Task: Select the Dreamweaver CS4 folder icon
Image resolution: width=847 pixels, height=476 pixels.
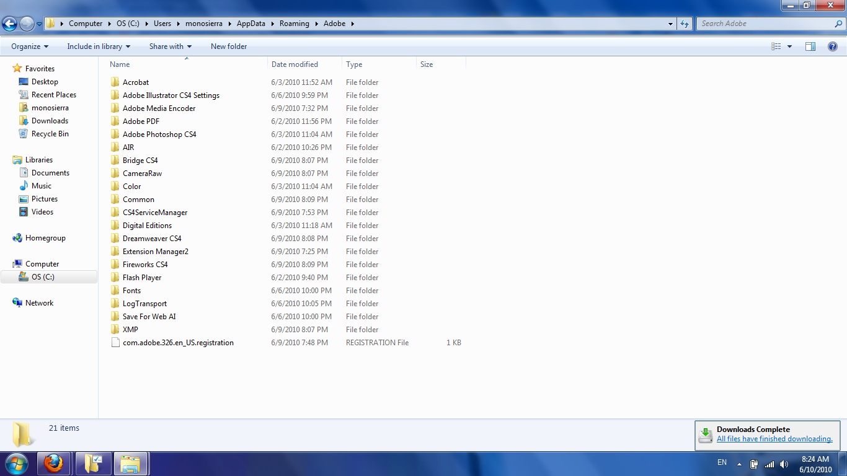Action: pyautogui.click(x=115, y=239)
